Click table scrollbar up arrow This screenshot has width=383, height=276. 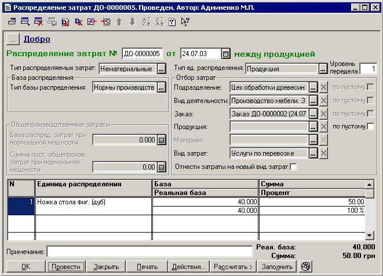tap(369, 185)
